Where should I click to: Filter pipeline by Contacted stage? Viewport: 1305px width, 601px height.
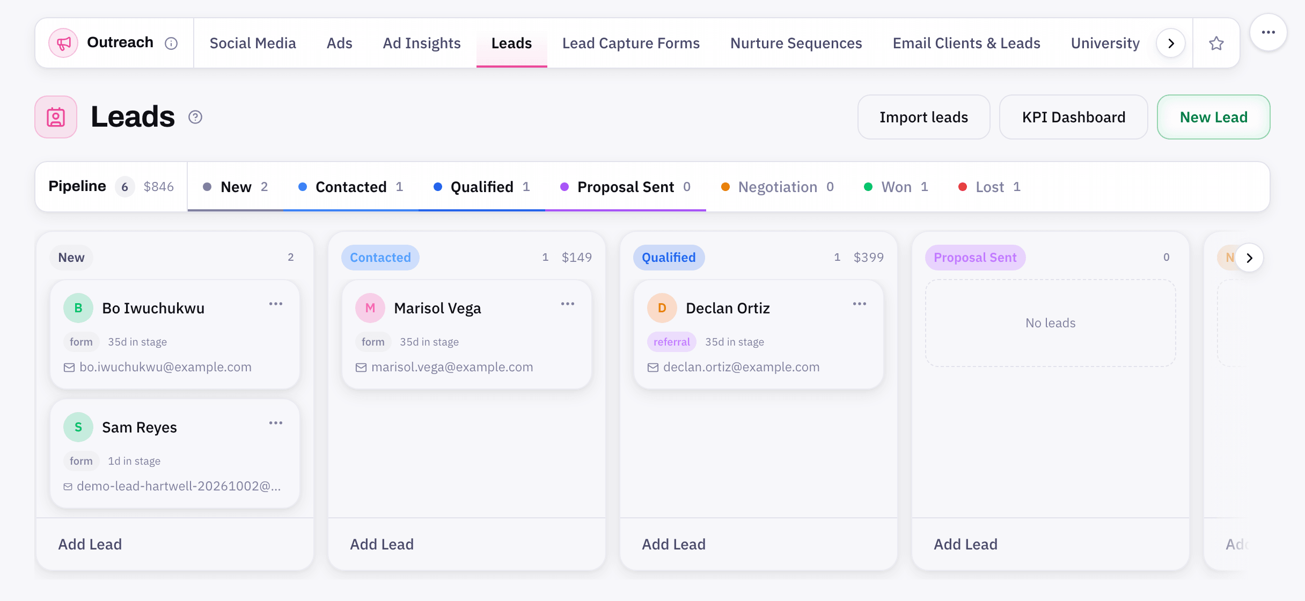pos(351,187)
